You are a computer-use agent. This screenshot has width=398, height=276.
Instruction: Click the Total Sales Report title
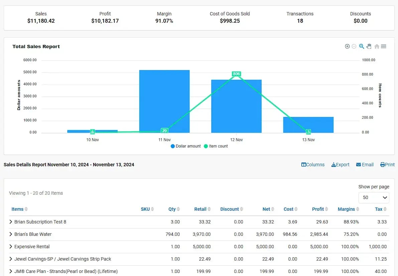click(x=36, y=47)
